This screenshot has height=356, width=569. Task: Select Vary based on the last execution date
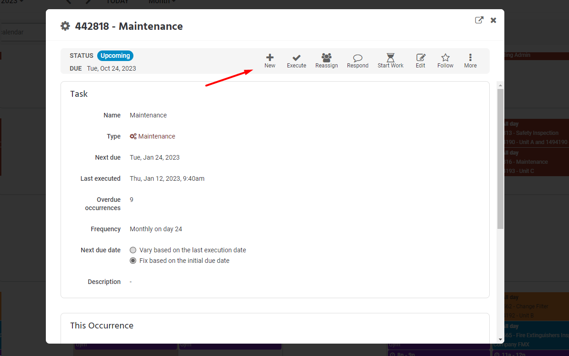point(133,250)
